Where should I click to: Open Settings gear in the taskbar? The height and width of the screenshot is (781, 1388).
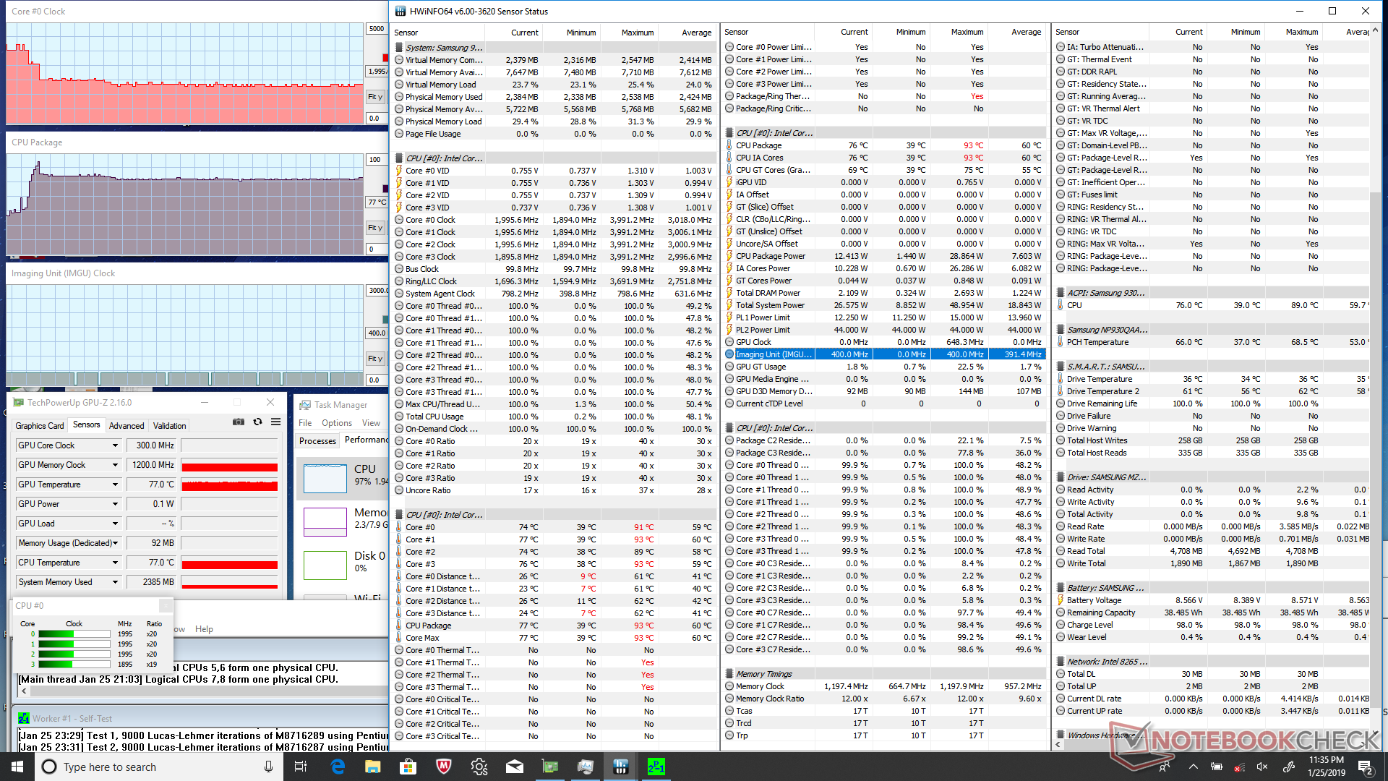(479, 767)
